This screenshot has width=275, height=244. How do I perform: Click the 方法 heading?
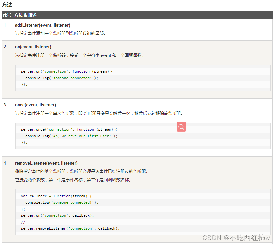point(7,5)
